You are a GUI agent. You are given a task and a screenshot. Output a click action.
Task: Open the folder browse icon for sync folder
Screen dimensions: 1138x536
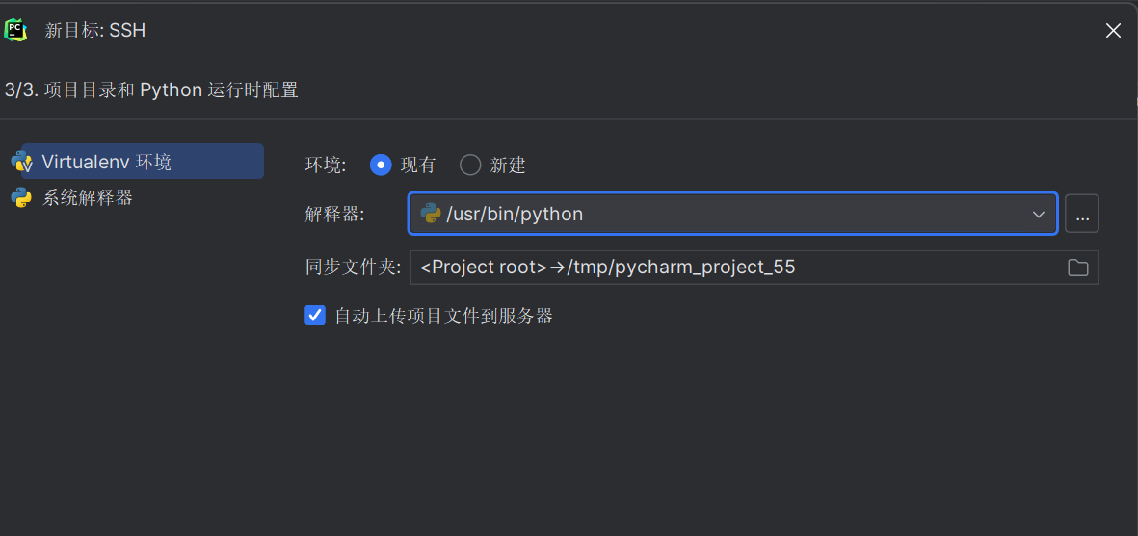tap(1078, 268)
